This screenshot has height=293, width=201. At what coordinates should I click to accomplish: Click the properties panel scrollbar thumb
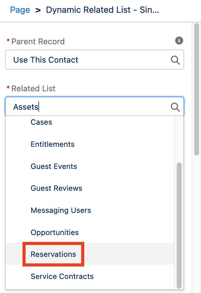(x=197, y=89)
